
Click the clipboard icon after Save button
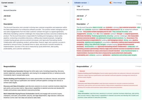click(141, 3)
